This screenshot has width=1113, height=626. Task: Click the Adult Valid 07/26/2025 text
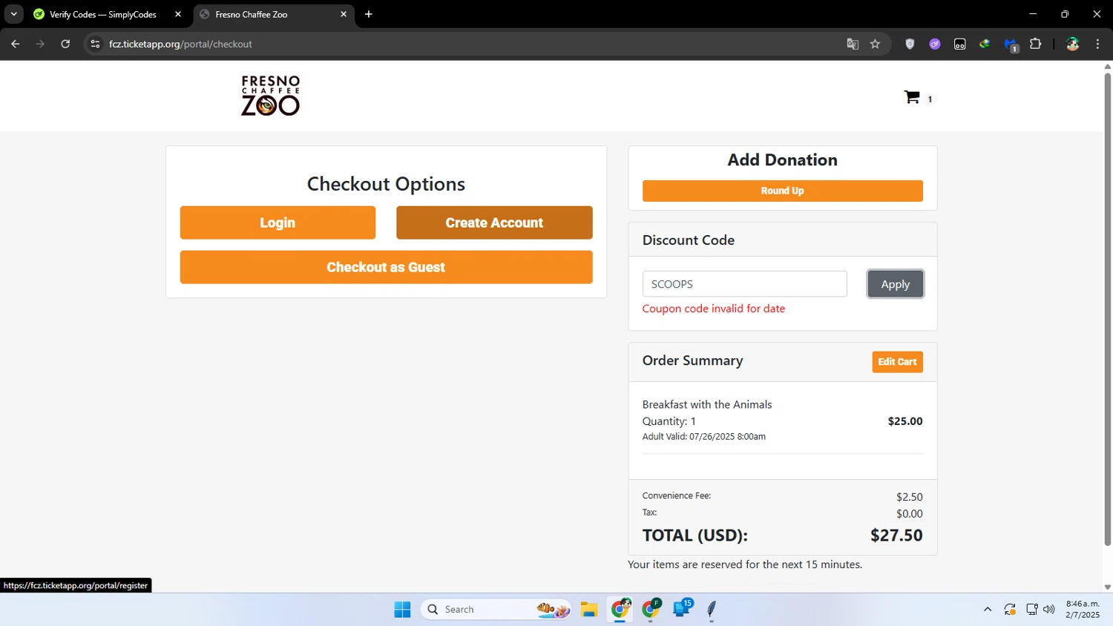click(x=704, y=437)
